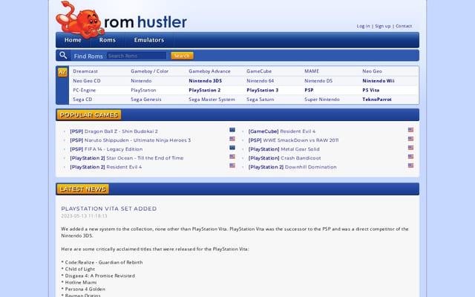Open the Roms navigation tab
Viewport: 475px width, 297px height.
tap(107, 40)
